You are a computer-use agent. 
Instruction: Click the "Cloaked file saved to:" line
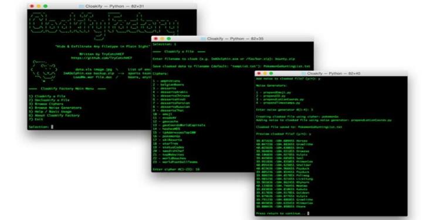pos(299,127)
